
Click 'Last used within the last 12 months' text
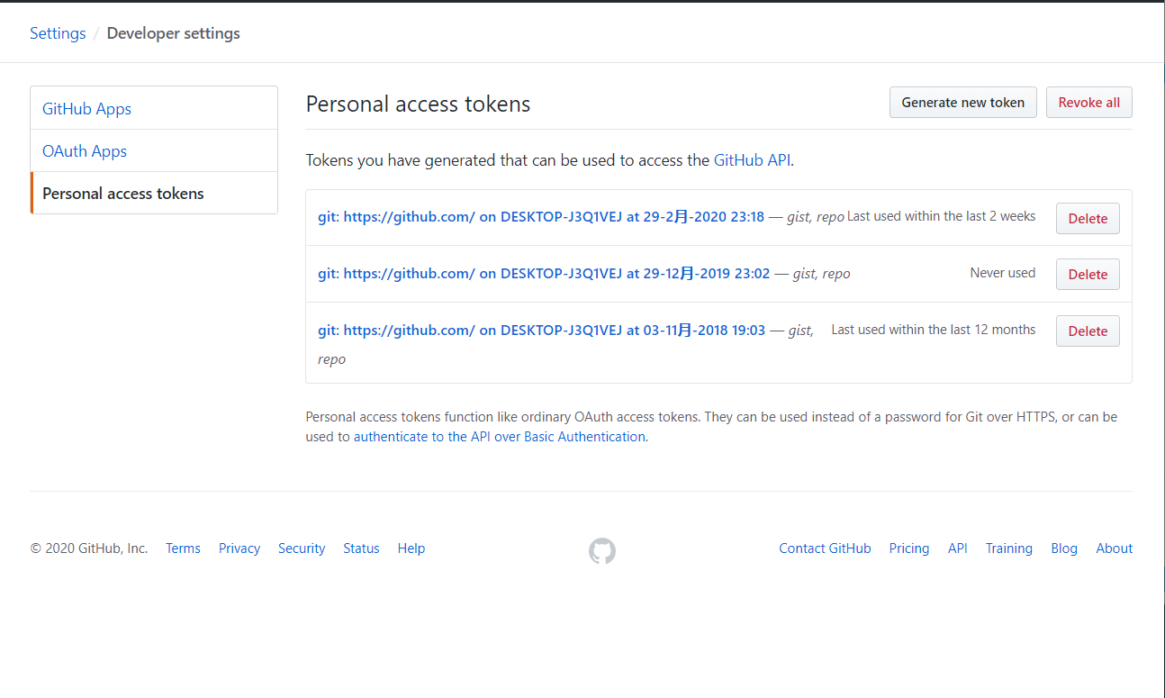(x=934, y=330)
